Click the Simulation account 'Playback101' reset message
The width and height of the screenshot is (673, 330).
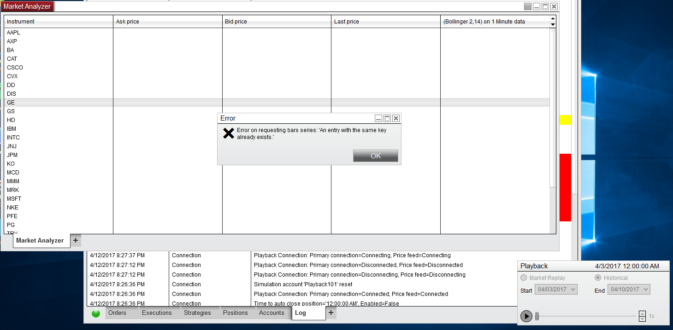point(303,284)
